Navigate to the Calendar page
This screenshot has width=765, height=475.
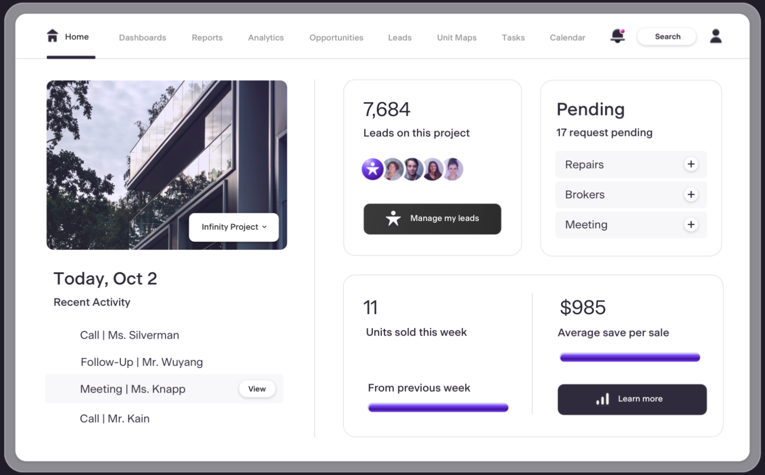(567, 37)
